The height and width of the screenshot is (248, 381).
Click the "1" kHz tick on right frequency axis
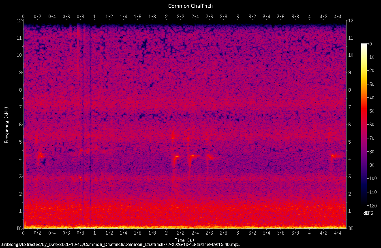pos(349,211)
